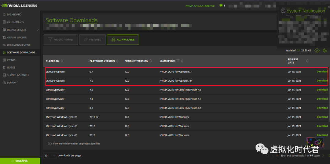This screenshot has width=330, height=164.
Task: Click the 'Citrix Hypervisor' 8.2 platform cell
Action: [55, 108]
